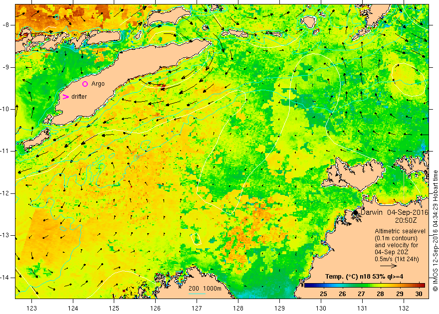The width and height of the screenshot is (439, 314).
Task: Click color bar value 29
Action: [400, 294]
